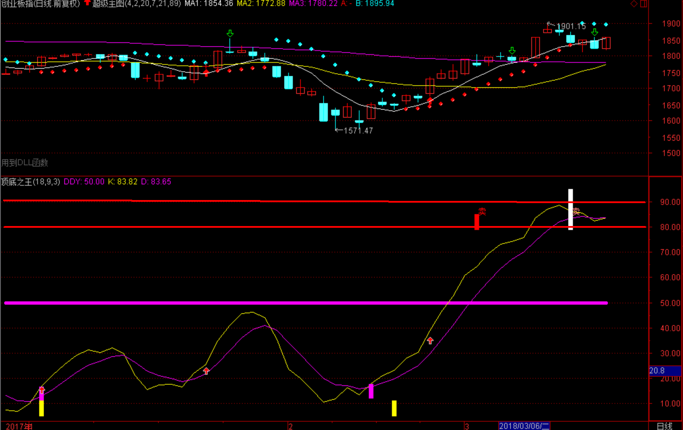Click the MA1: 1854.36 value
This screenshot has height=430, width=683.
click(209, 4)
